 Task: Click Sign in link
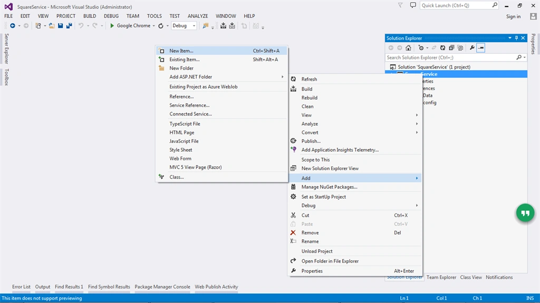pyautogui.click(x=513, y=16)
